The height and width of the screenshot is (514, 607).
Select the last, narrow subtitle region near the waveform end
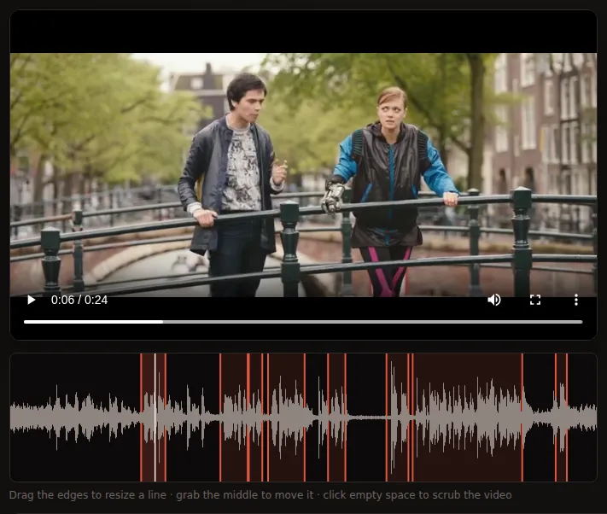pos(561,418)
